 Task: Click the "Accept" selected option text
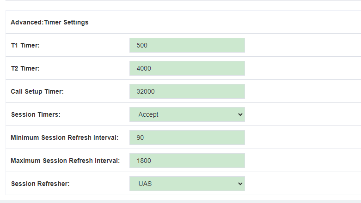click(x=148, y=114)
